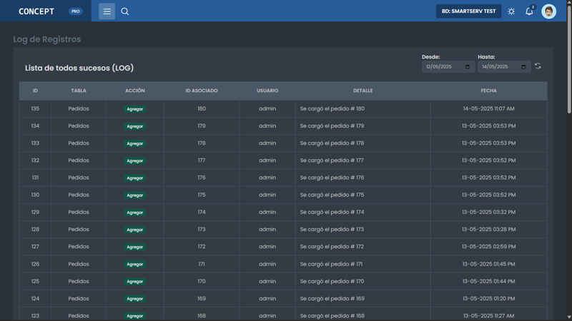Viewport: 572px width, 321px height.
Task: Click the refresh log icon
Action: (x=538, y=66)
